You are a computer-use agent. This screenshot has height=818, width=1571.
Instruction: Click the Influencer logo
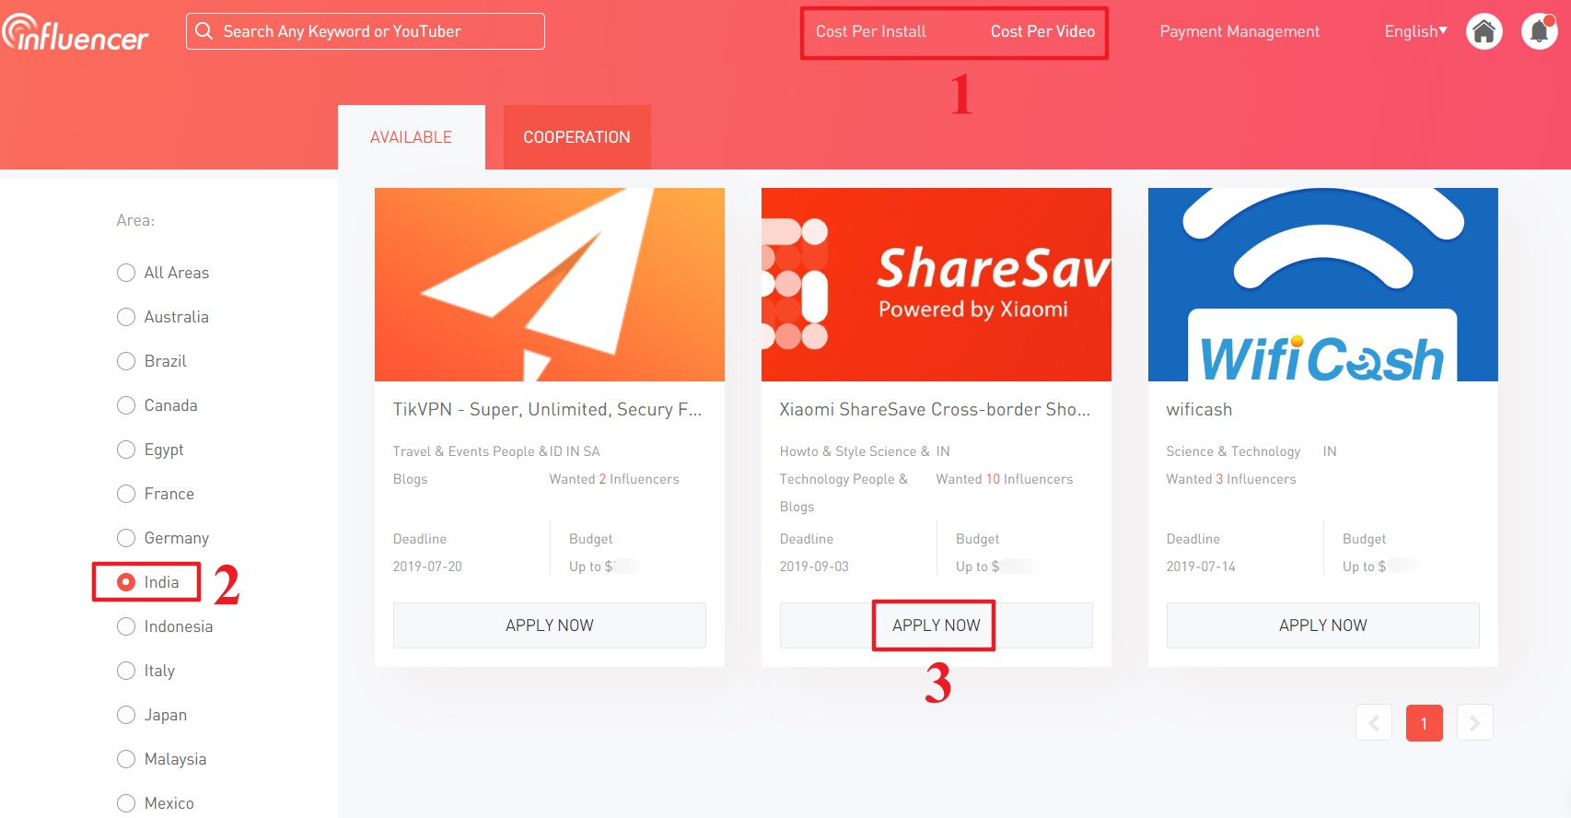(76, 32)
